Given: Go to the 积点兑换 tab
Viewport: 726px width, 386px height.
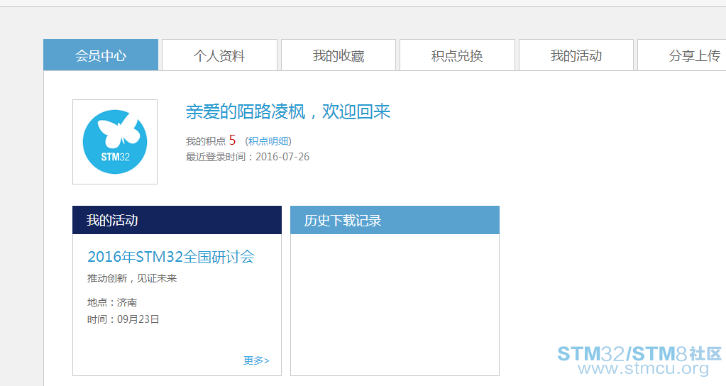Looking at the screenshot, I should click(x=458, y=55).
